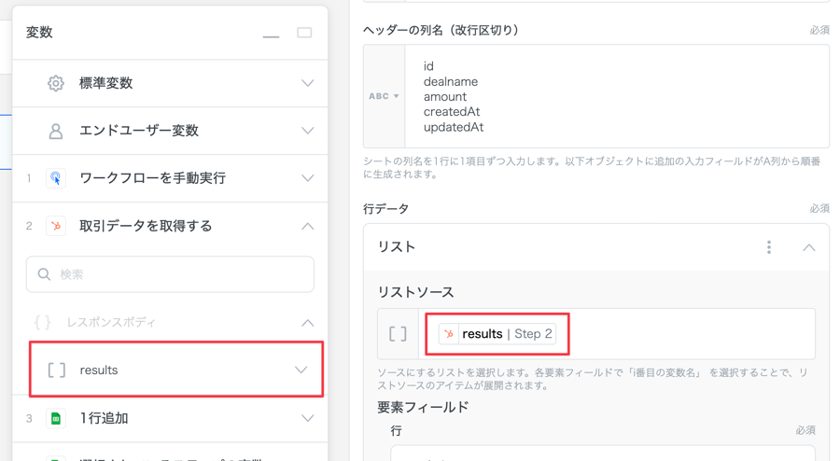
Task: Maximize the 変数 panel window
Action: click(x=304, y=33)
